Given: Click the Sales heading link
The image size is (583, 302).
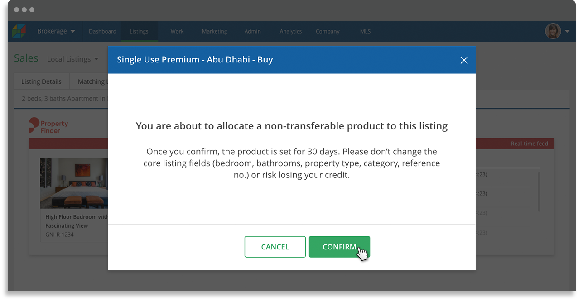Looking at the screenshot, I should (x=26, y=58).
